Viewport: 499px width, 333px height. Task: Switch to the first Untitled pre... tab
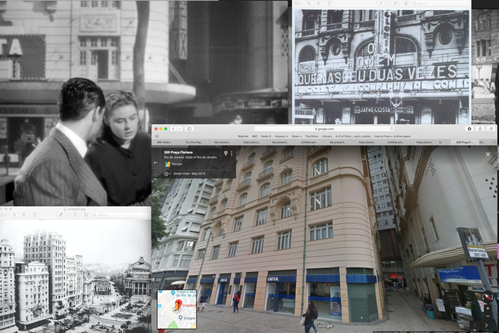pyautogui.click(x=308, y=142)
